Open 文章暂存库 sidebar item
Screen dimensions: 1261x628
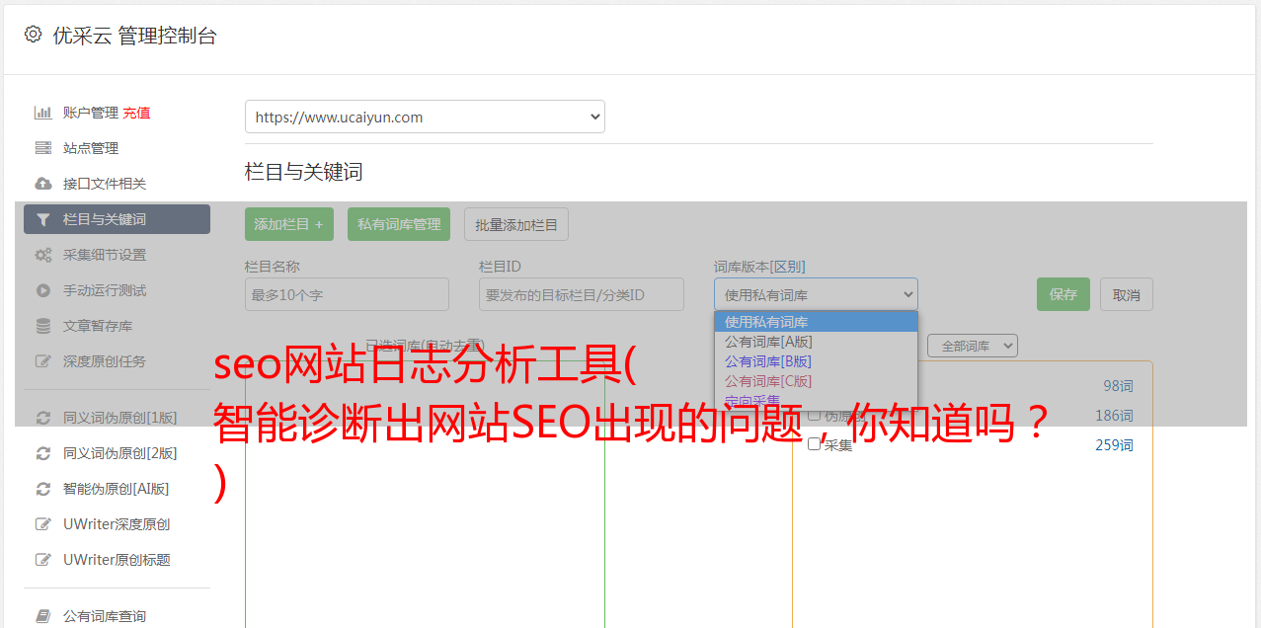pos(117,326)
